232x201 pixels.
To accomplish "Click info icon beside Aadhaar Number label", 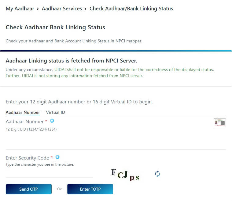I will click(52, 121).
